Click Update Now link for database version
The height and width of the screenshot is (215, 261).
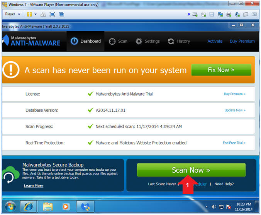click(235, 110)
